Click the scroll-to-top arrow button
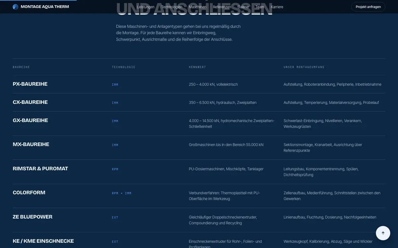 click(x=383, y=233)
